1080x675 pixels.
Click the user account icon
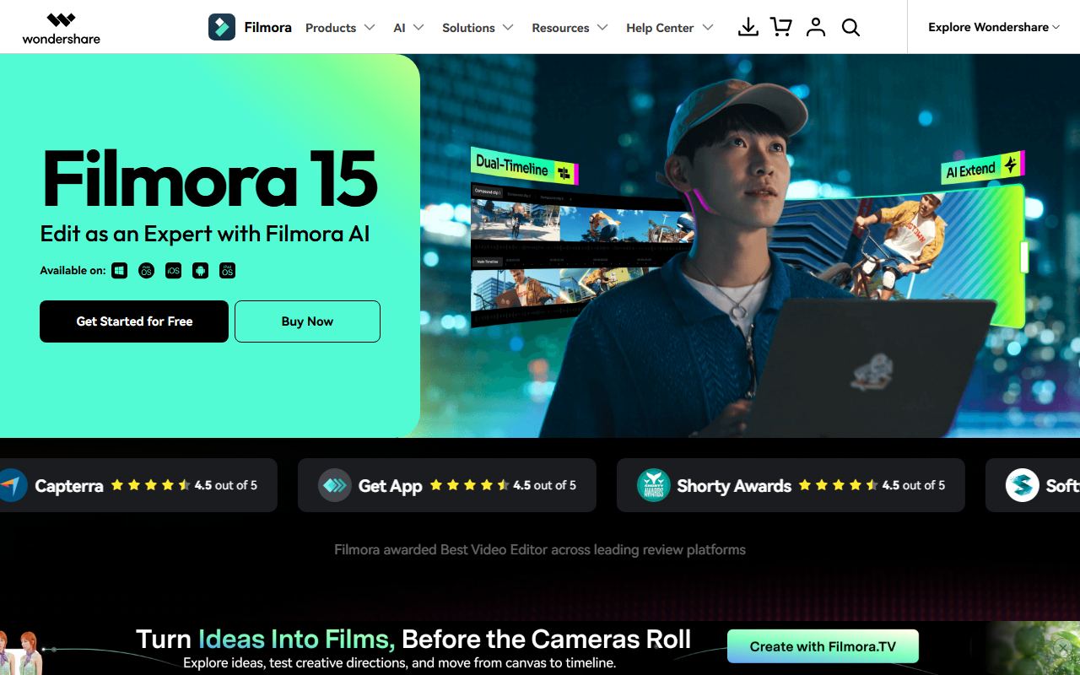coord(815,27)
